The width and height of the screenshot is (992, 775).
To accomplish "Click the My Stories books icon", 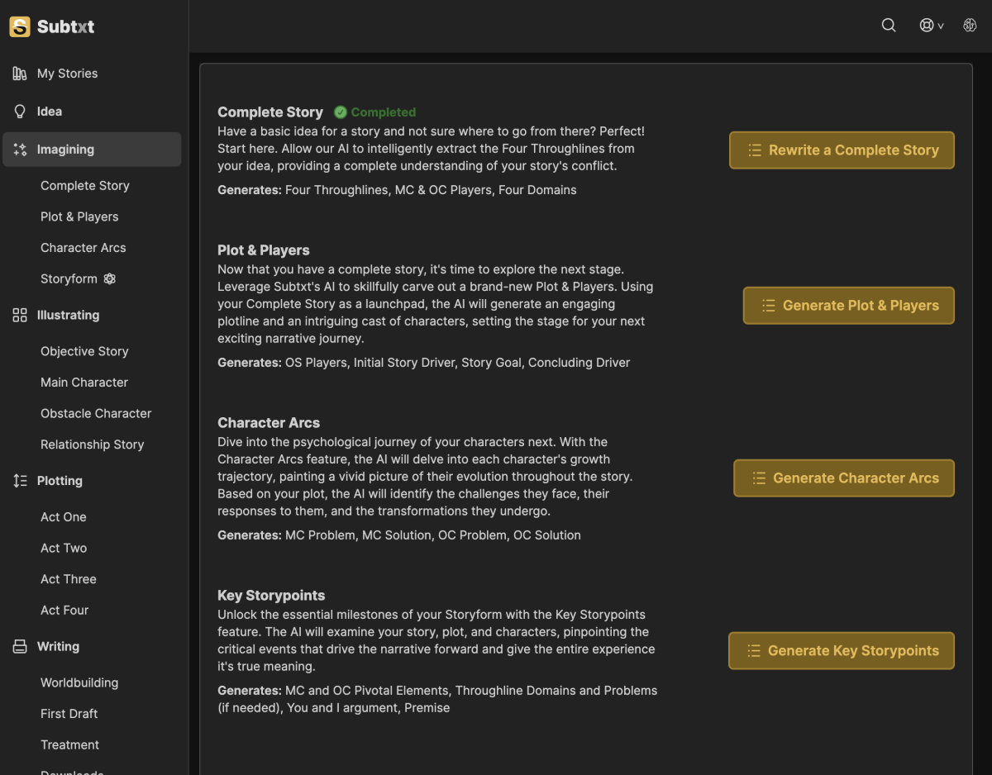I will point(20,74).
